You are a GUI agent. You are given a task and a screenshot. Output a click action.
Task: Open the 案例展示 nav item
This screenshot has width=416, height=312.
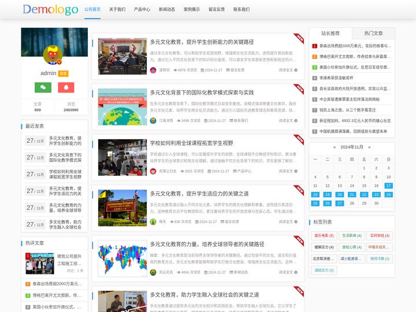[x=192, y=9]
